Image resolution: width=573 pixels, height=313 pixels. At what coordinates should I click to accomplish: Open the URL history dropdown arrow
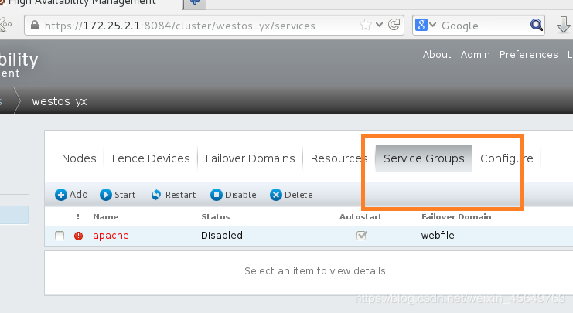click(380, 25)
